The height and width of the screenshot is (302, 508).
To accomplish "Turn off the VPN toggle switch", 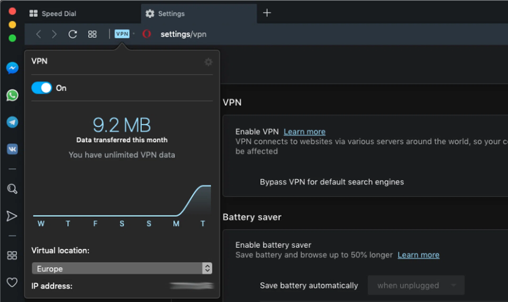I will (x=42, y=88).
